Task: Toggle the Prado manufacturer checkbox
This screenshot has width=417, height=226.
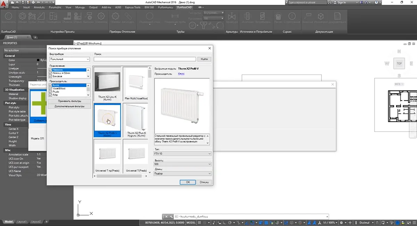Action: [x=50, y=92]
